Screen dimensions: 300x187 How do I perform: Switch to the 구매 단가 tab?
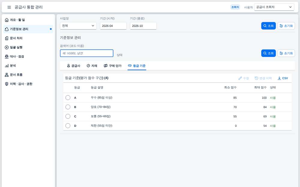[113, 66]
